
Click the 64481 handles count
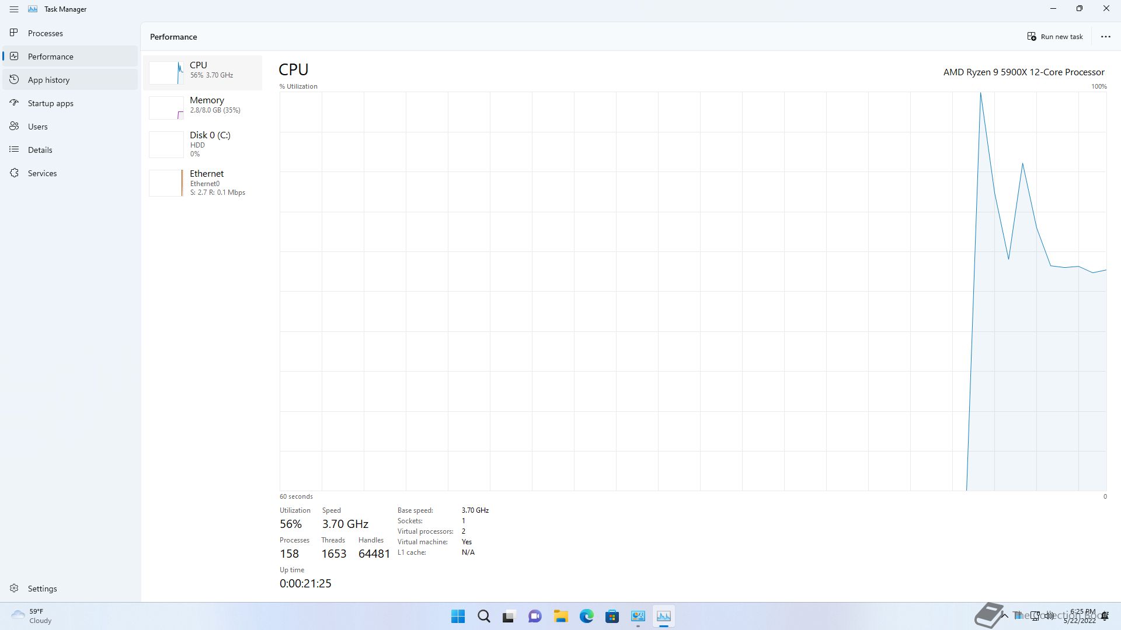click(x=374, y=554)
